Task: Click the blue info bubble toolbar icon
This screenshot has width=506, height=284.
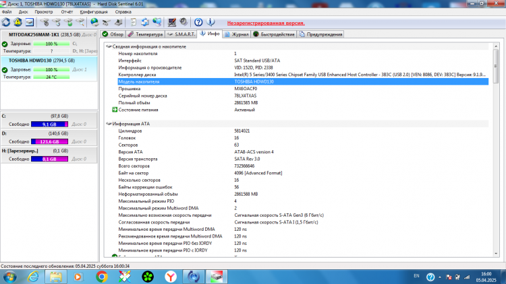Action: (210, 22)
